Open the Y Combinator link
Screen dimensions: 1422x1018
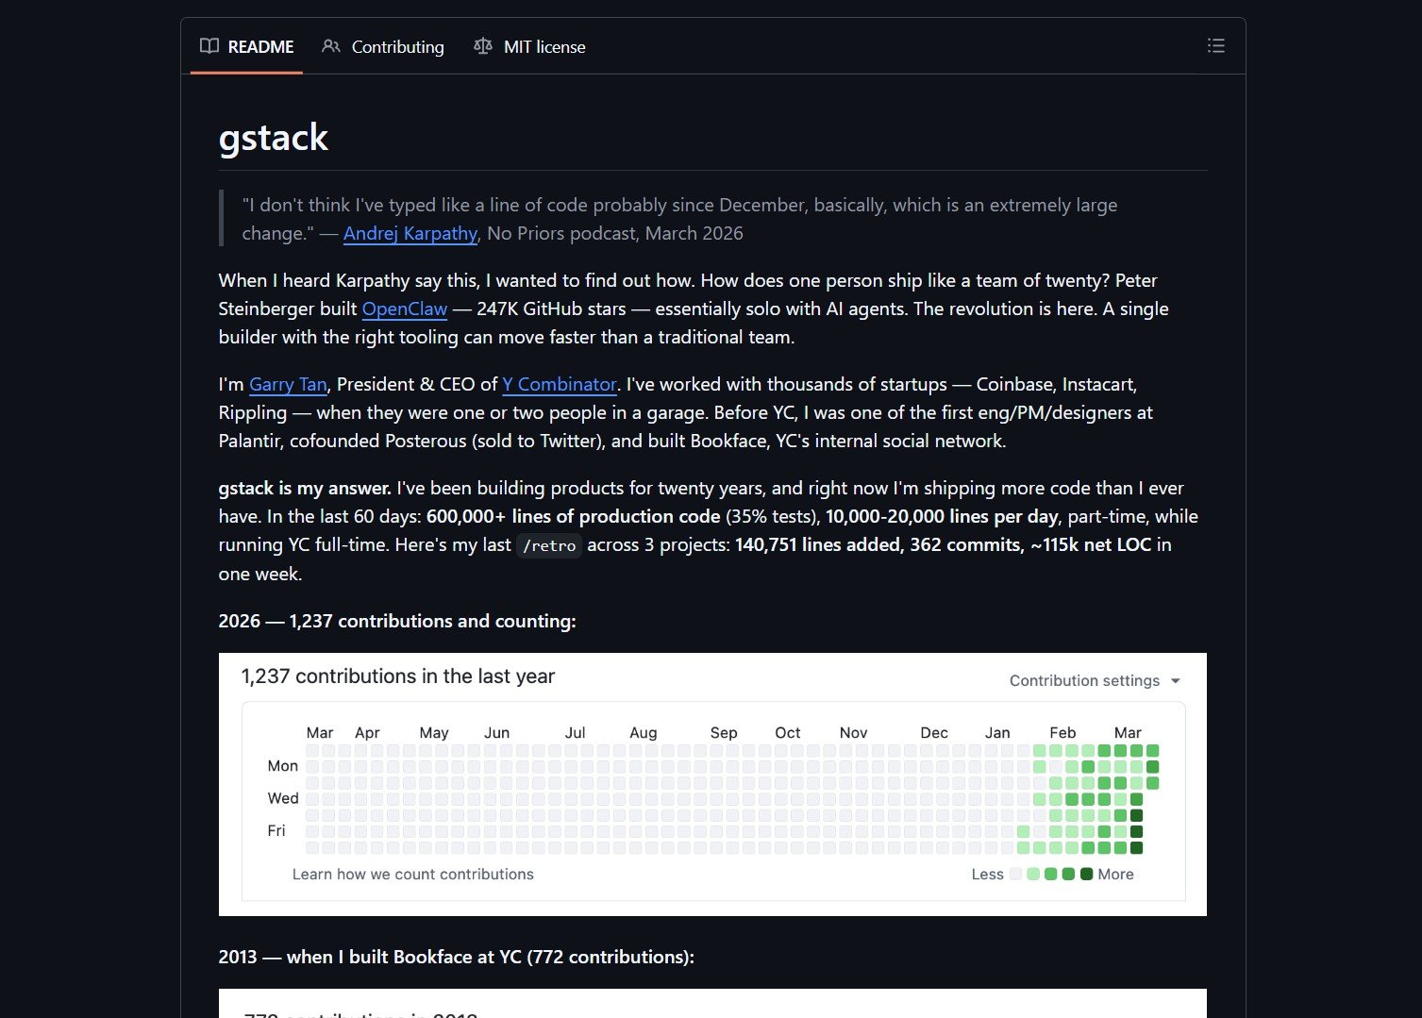tap(559, 384)
